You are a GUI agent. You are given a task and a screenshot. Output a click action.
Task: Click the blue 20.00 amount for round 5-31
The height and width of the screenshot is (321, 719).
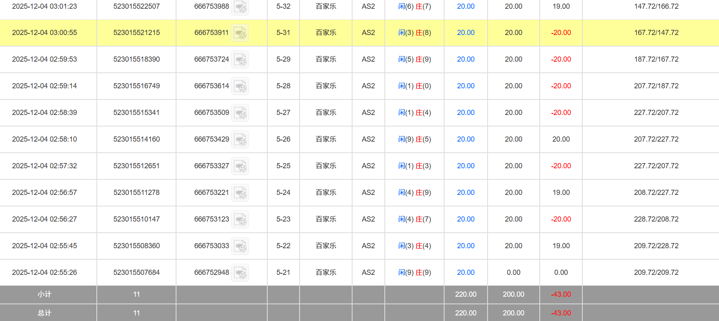pyautogui.click(x=466, y=33)
